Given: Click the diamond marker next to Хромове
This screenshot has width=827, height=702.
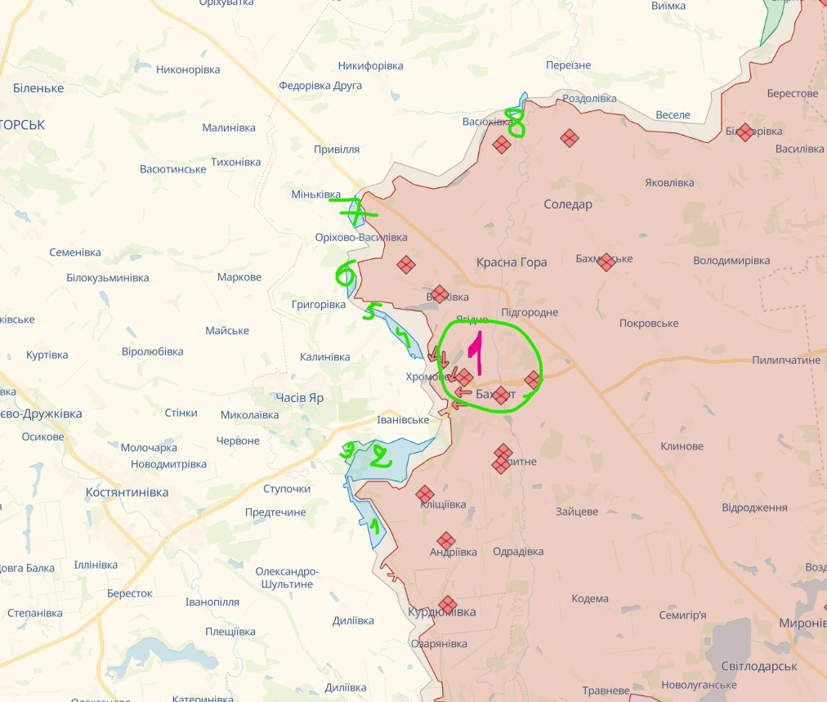Looking at the screenshot, I should [x=463, y=378].
